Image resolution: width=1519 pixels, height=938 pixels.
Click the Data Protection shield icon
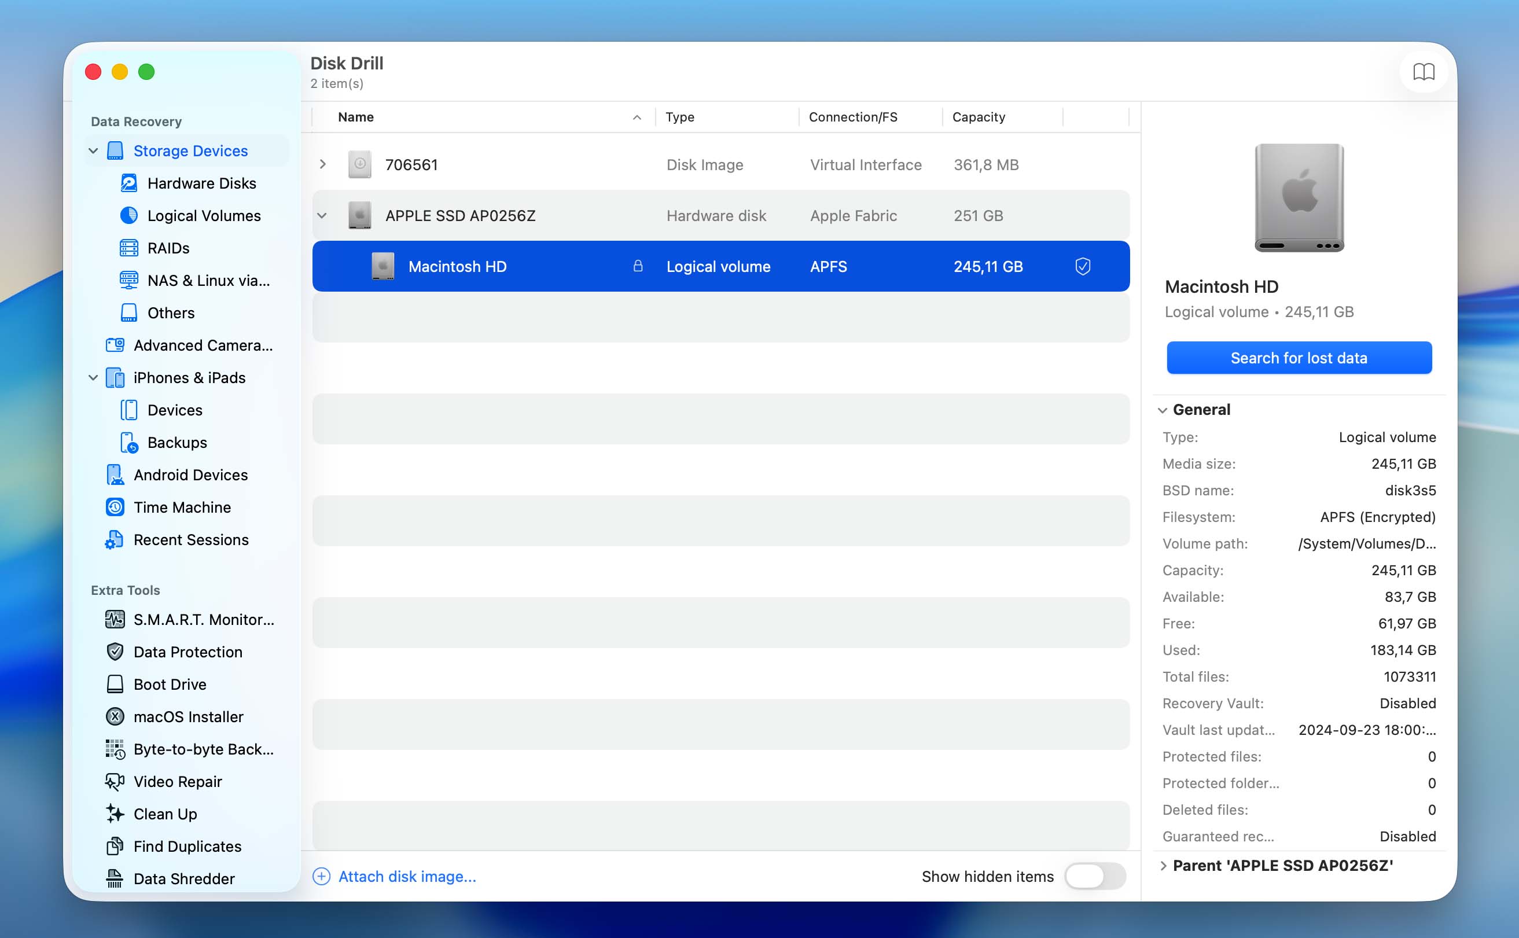coord(115,652)
